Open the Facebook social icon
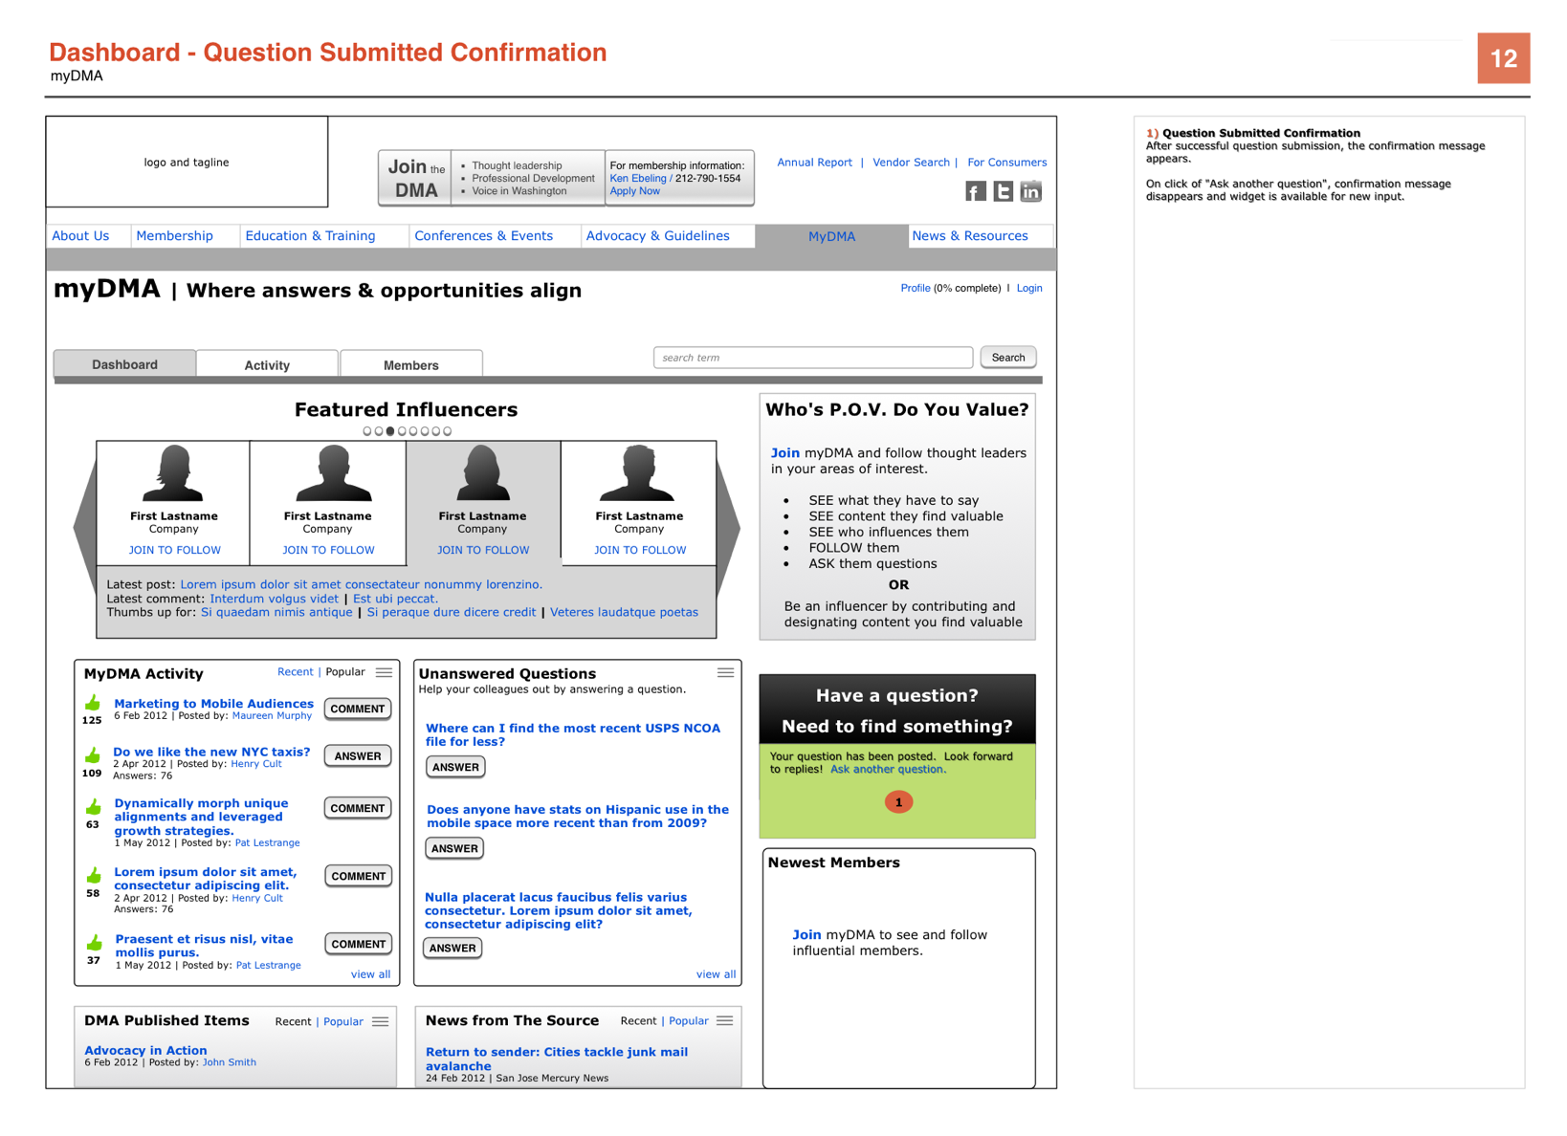1567x1136 pixels. coord(975,191)
